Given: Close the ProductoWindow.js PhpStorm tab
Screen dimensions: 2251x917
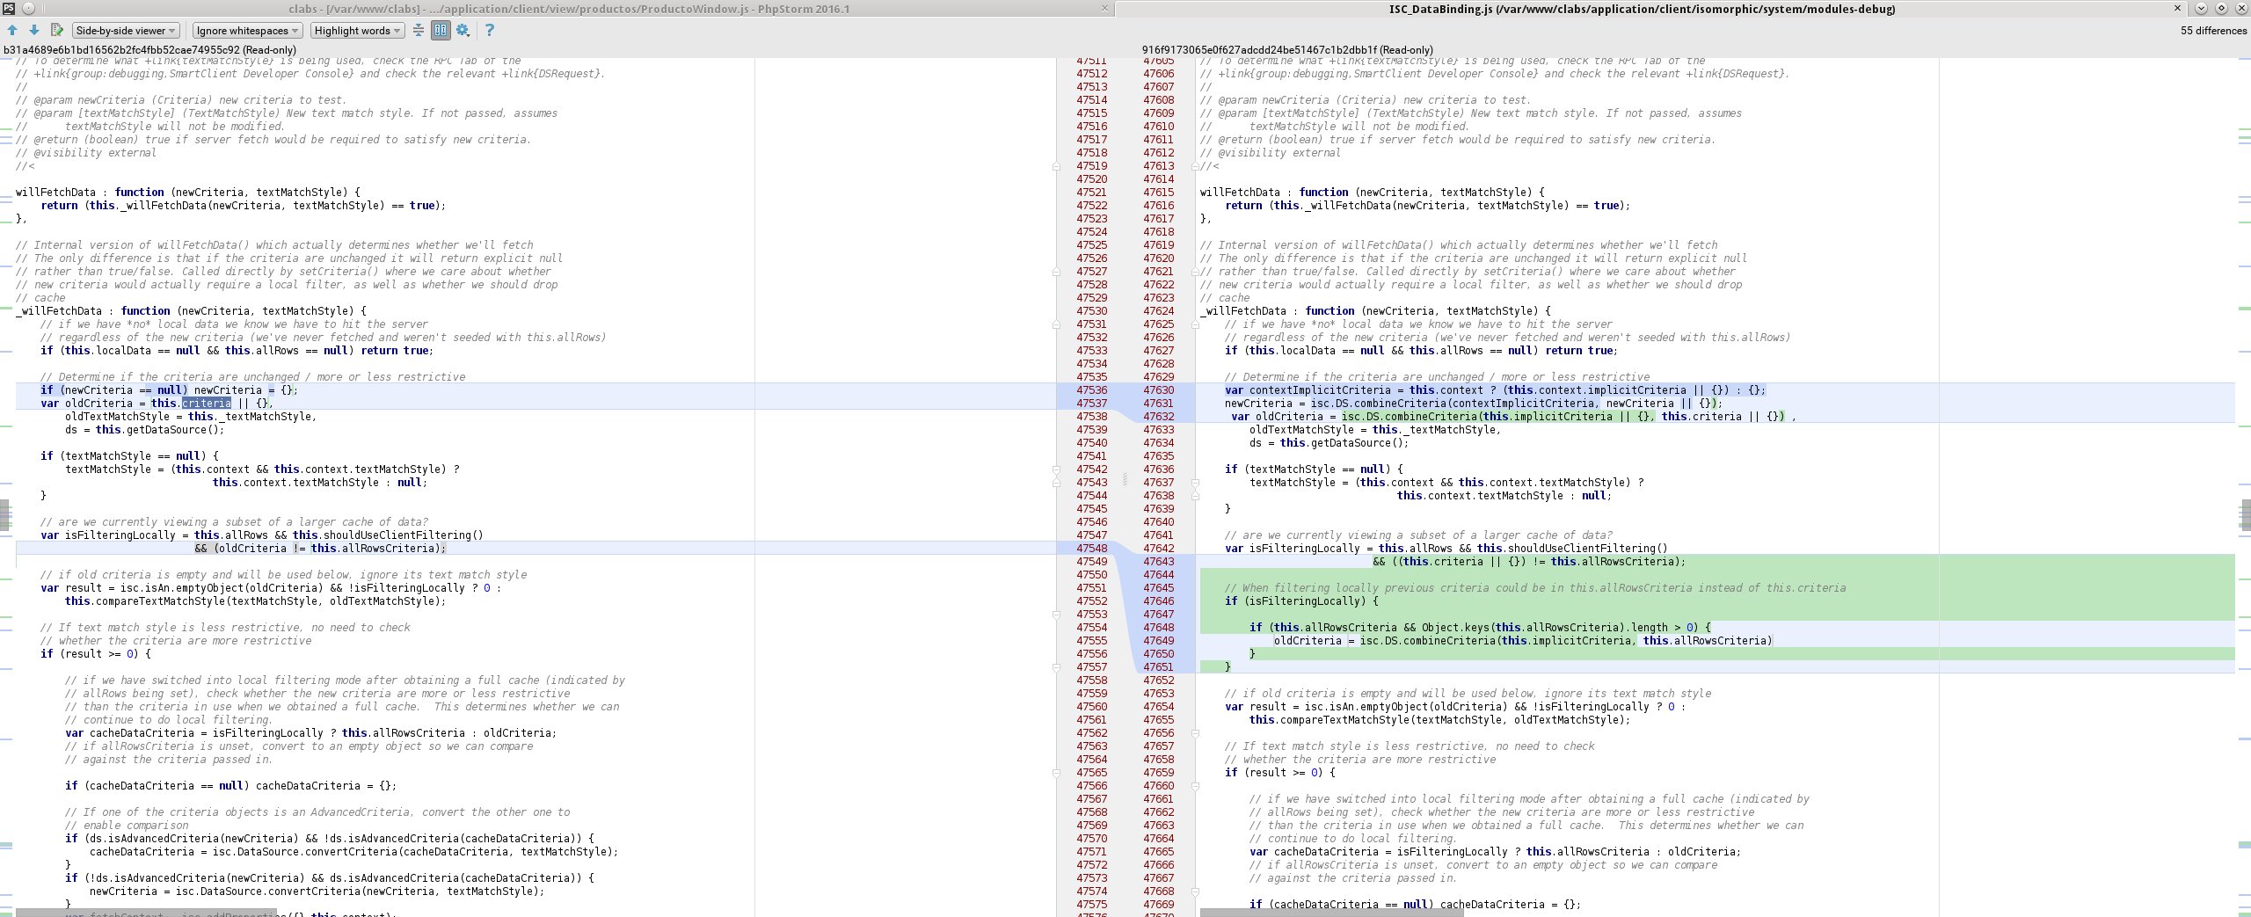Looking at the screenshot, I should tap(1105, 8).
